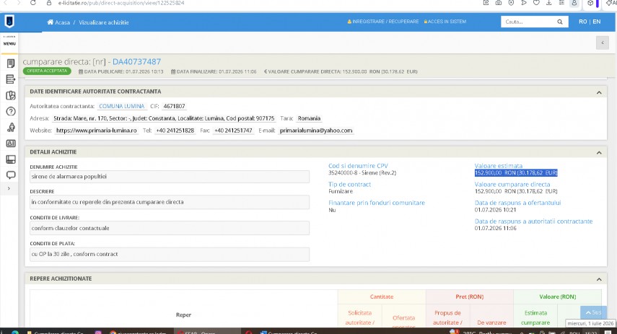The image size is (617, 334).
Task: Click the contact card sidebar icon
Action: click(11, 144)
